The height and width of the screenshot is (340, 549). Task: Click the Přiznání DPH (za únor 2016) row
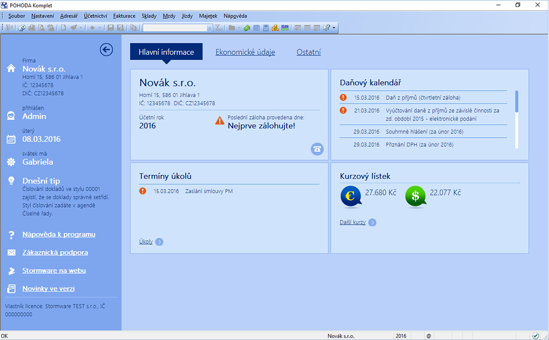click(x=423, y=145)
